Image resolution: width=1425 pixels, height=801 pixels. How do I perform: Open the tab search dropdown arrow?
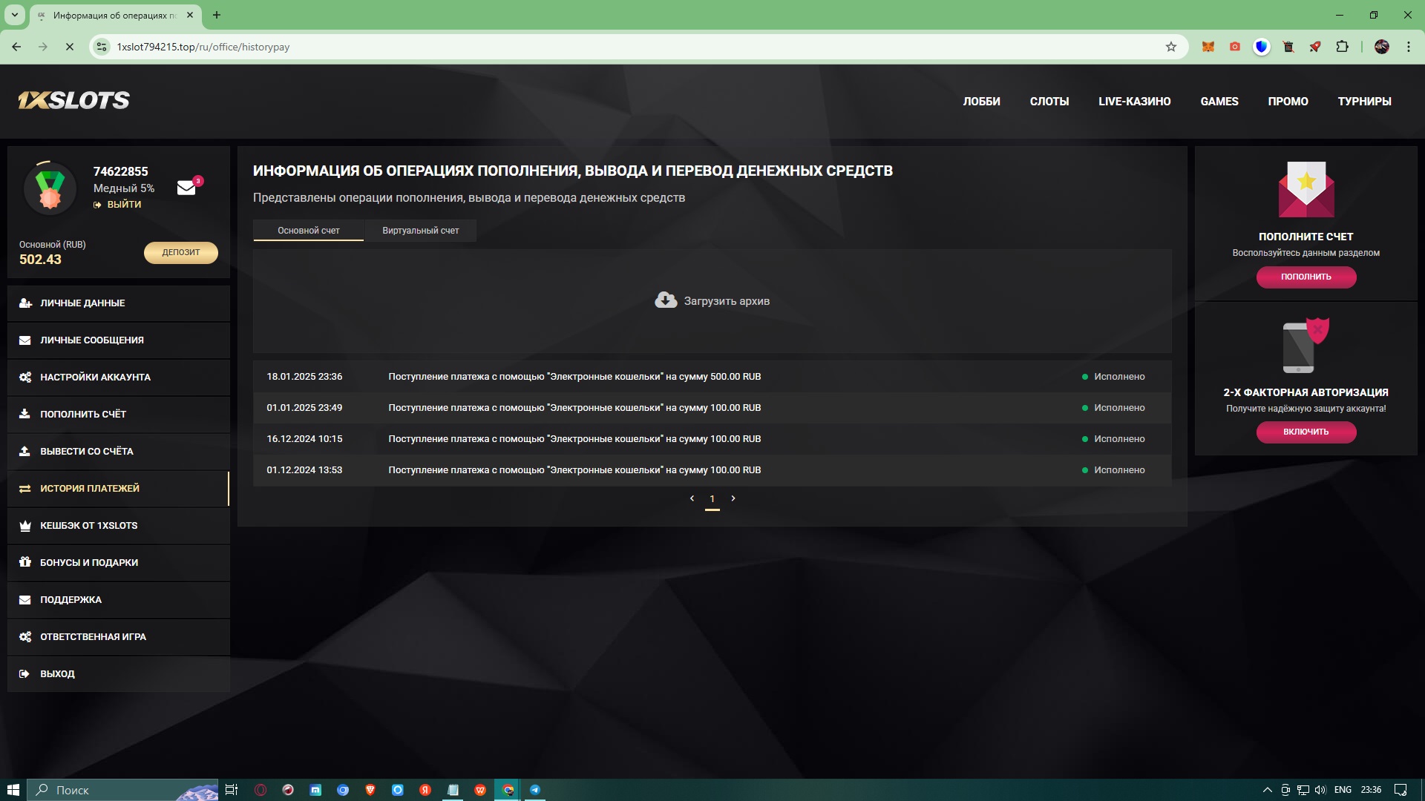pos(14,15)
